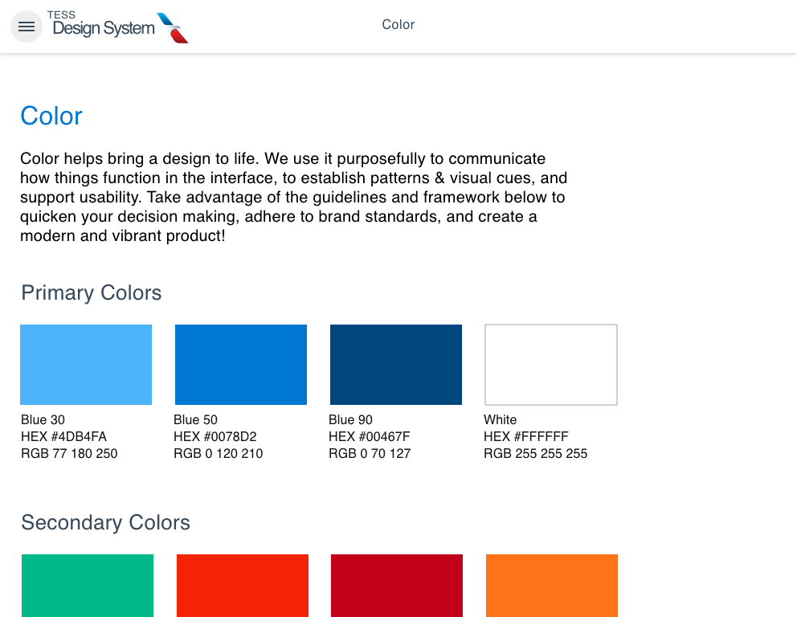
Task: Click the RGB 77 180 250 value
Action: click(69, 454)
